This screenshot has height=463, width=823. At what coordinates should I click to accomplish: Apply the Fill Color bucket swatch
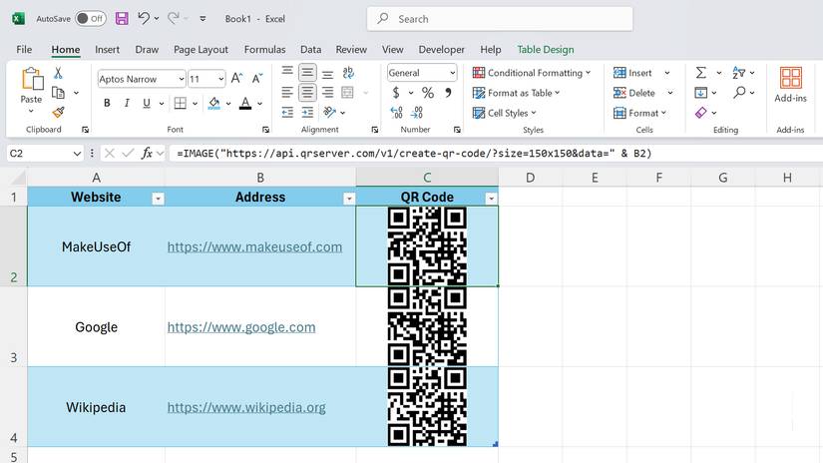click(214, 103)
